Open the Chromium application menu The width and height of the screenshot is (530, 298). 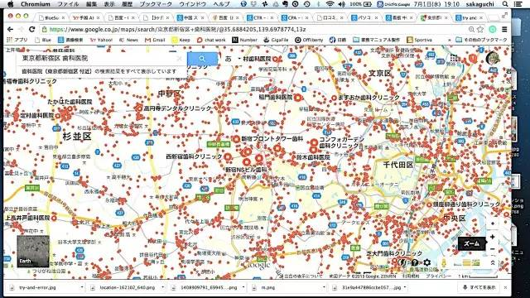(x=36, y=4)
